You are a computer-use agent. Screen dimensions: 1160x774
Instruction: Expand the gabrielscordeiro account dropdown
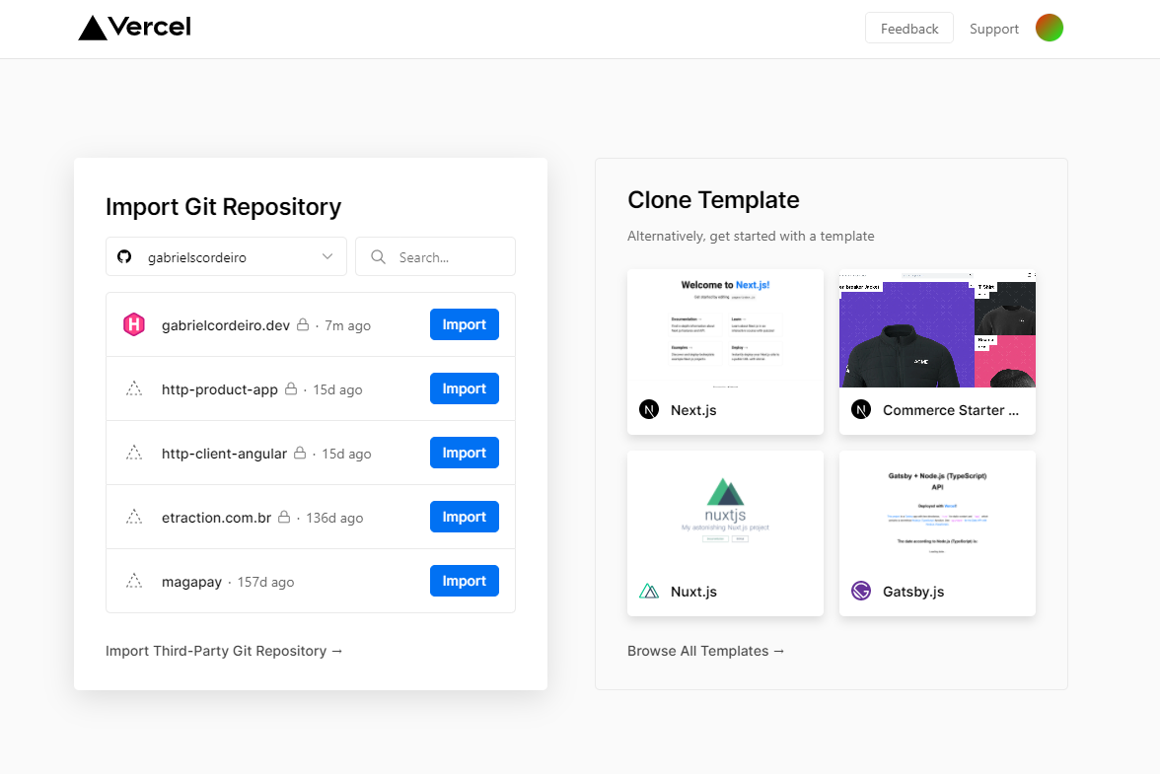tap(226, 256)
